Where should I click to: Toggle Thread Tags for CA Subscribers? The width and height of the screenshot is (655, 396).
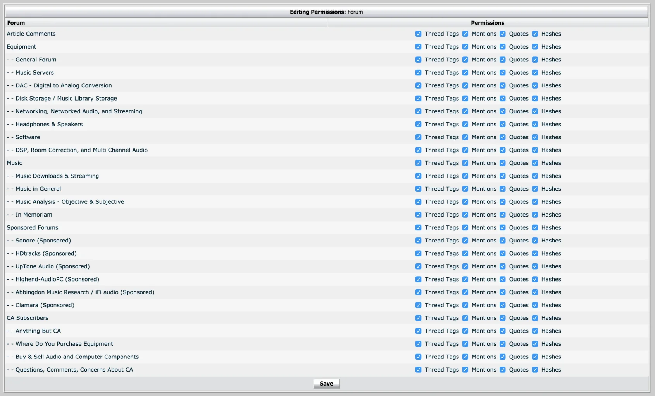tap(418, 318)
